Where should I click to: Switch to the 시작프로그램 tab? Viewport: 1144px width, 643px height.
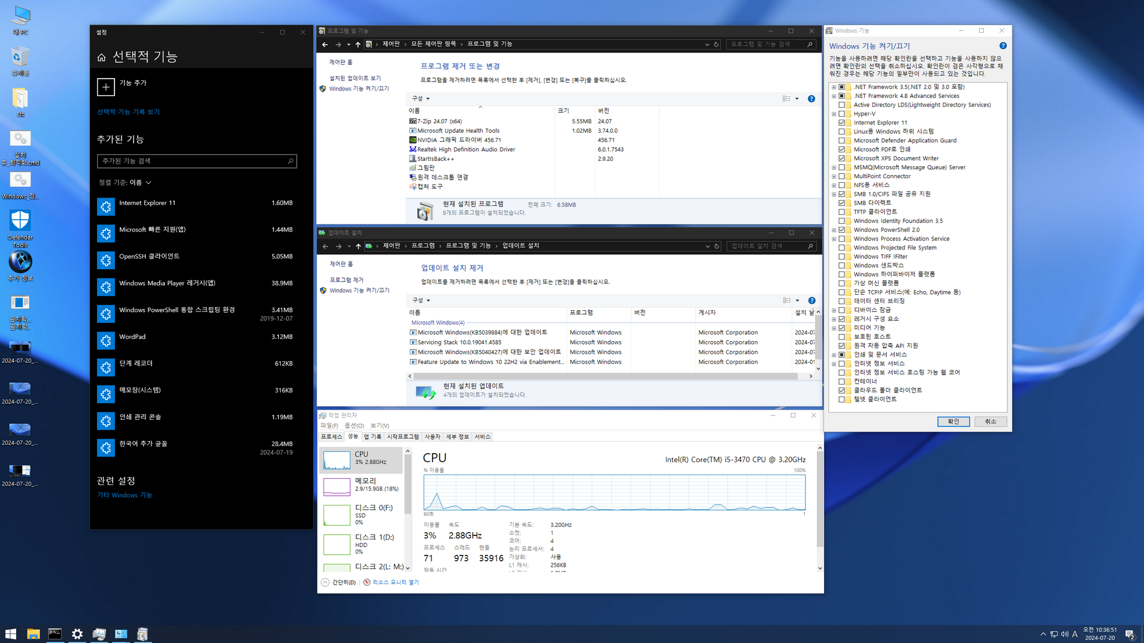coord(403,437)
